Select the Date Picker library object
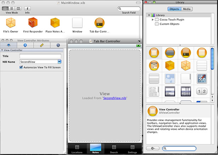 (186, 91)
